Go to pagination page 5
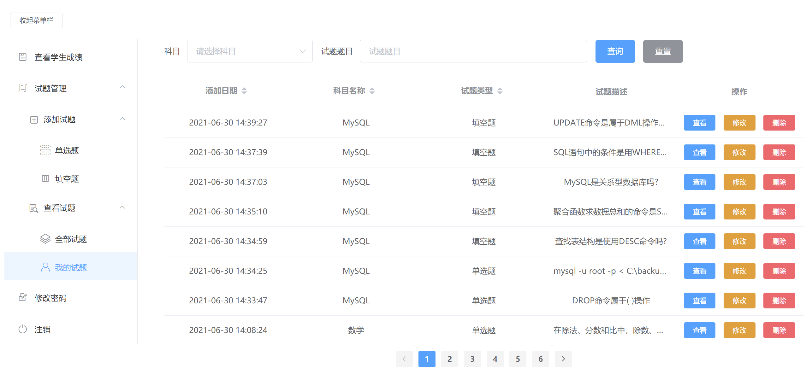The width and height of the screenshot is (806, 374). (x=518, y=359)
